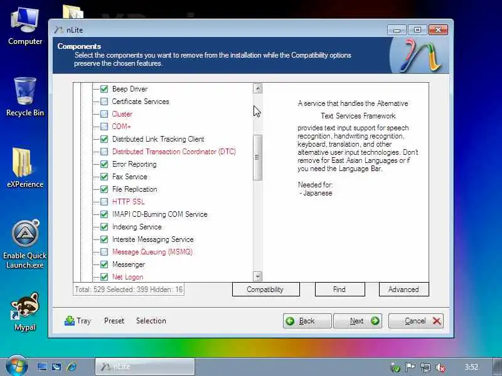Screen dimensions: 502x376
Task: Check the Message Queuing (MSMQ) checkbox
Action: tap(104, 252)
